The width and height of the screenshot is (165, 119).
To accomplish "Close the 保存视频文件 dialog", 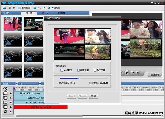I will (119, 18).
